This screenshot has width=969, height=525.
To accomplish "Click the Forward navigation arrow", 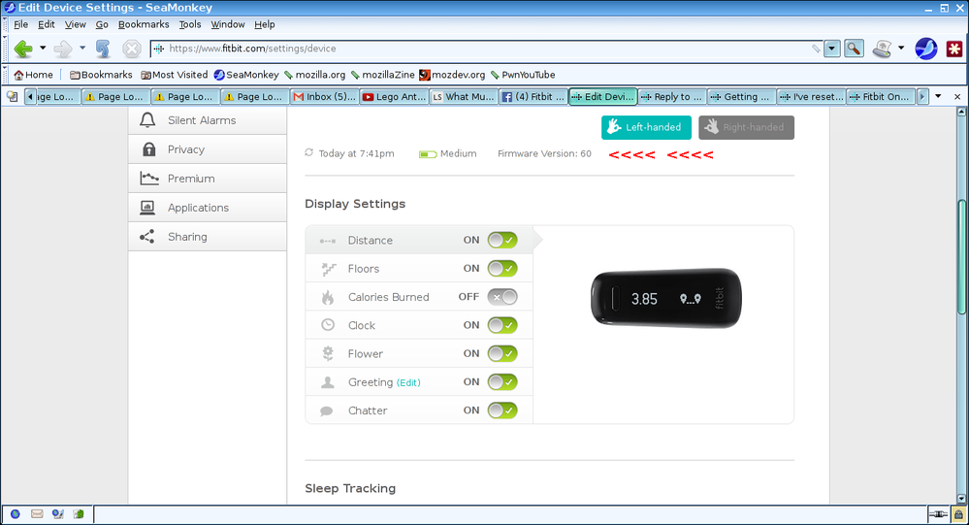I will pos(62,49).
